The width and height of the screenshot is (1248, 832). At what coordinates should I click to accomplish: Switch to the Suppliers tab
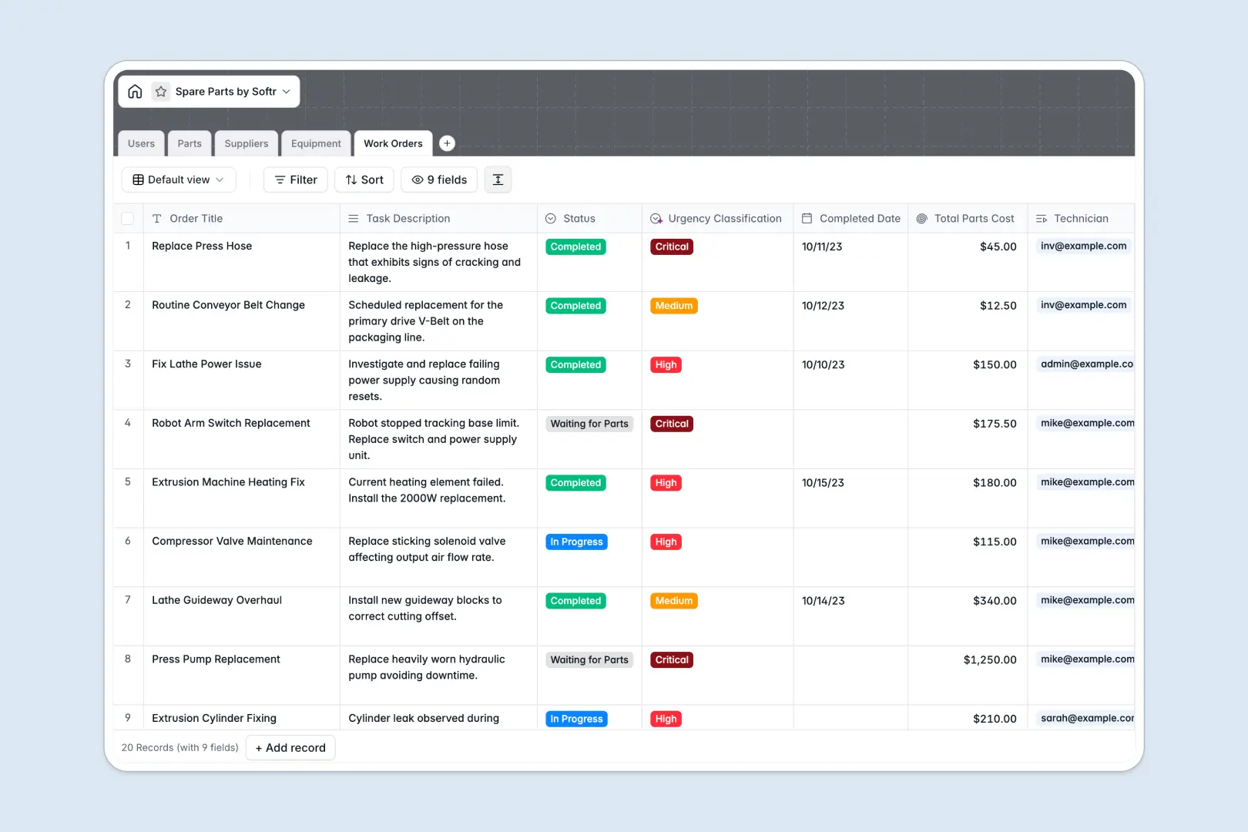pyautogui.click(x=246, y=143)
